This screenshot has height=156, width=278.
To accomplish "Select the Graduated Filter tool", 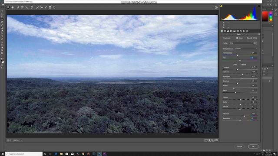I will (50, 7).
